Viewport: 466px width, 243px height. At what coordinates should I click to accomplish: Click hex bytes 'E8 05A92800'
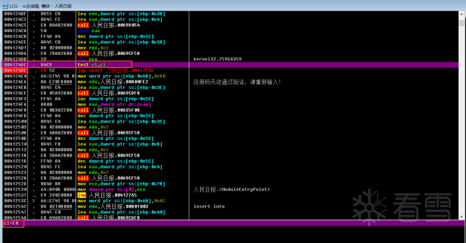coord(56,93)
